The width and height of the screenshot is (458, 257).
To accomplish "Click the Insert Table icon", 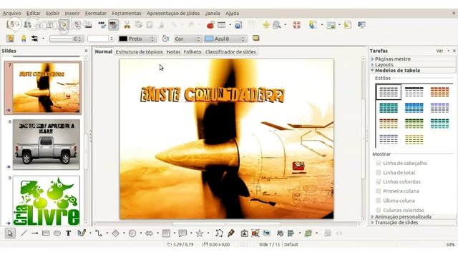I will pyautogui.click(x=222, y=25).
